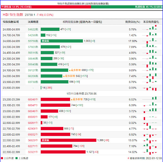Click the 1月11日收市價 23,739.06 line
Image resolution: width=163 pixels, height=162 pixels.
[81, 94]
